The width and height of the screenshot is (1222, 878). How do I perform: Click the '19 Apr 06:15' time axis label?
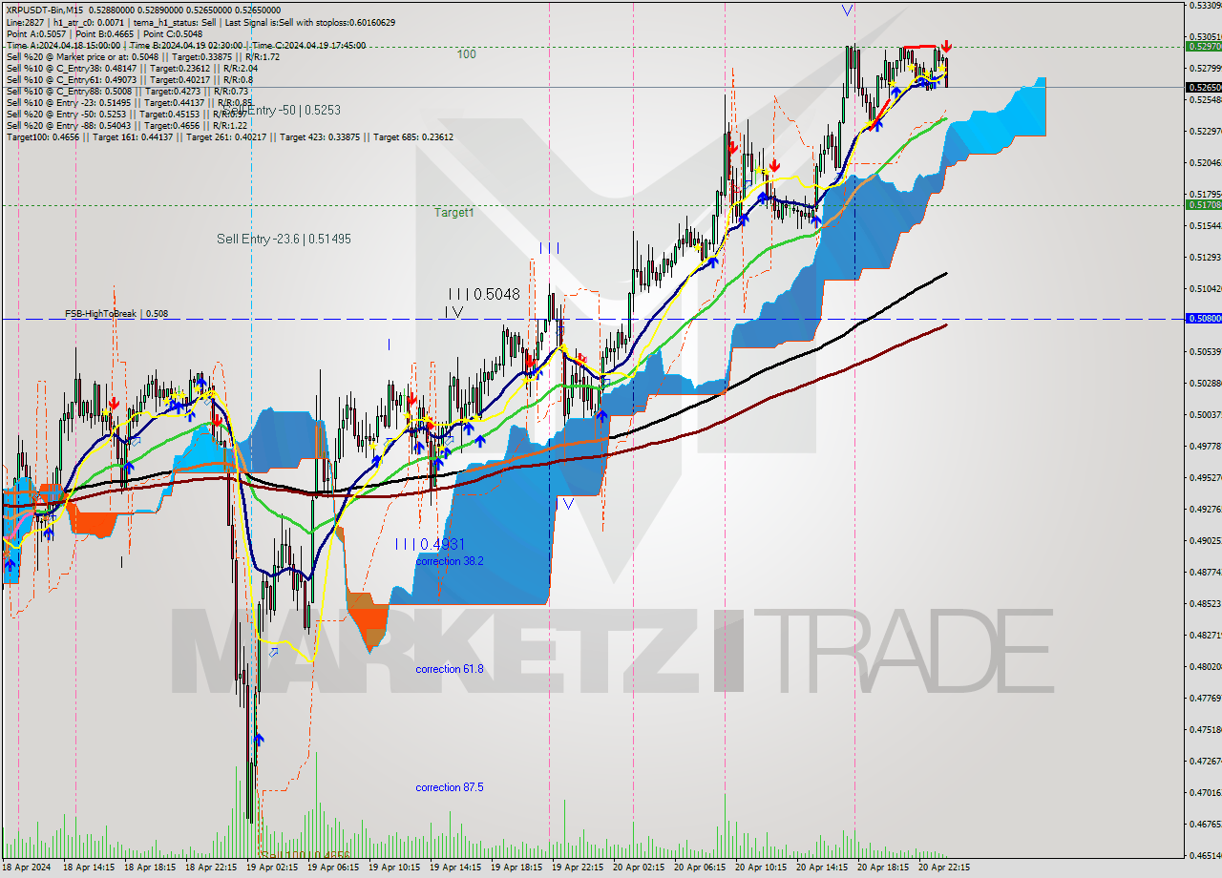tap(333, 868)
